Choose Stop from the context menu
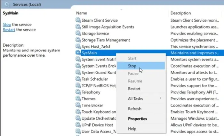The image size is (224, 136). point(132,66)
